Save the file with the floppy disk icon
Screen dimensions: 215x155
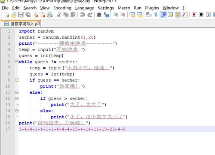[x=21, y=15]
